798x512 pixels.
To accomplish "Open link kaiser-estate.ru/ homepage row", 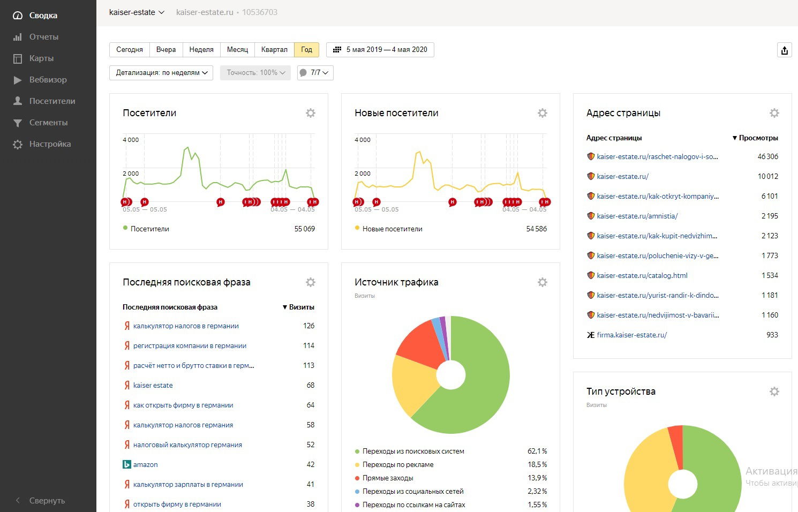I will coord(623,177).
